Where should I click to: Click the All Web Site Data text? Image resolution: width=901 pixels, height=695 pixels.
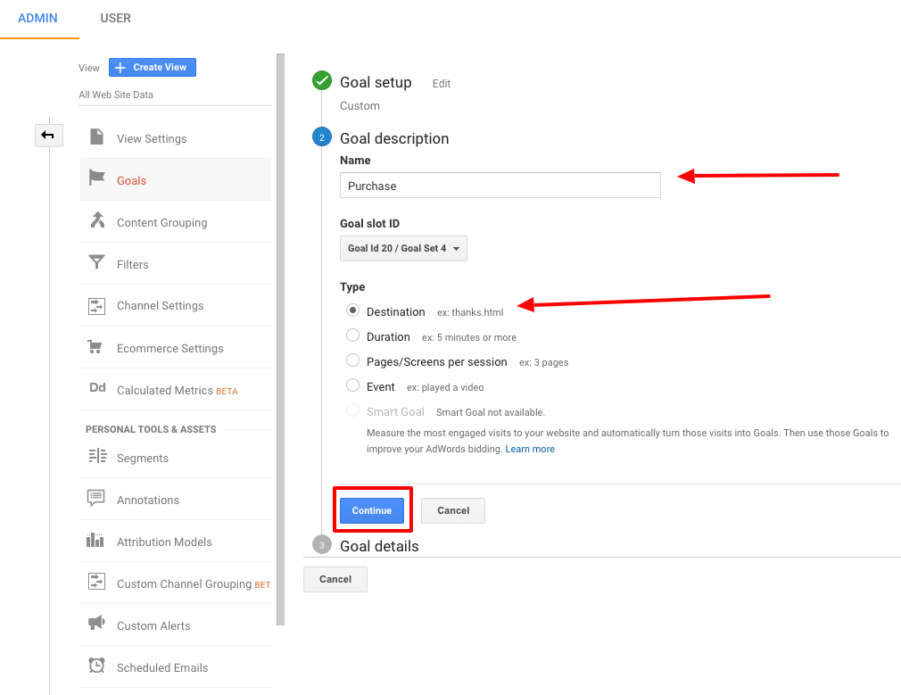tap(116, 95)
